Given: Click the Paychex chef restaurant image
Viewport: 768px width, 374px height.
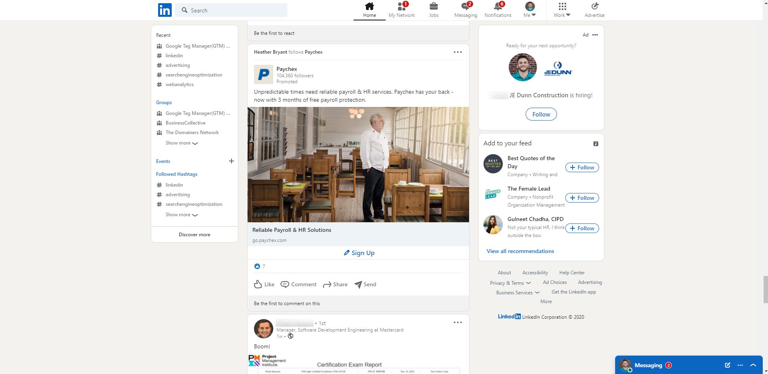Looking at the screenshot, I should pos(358,164).
